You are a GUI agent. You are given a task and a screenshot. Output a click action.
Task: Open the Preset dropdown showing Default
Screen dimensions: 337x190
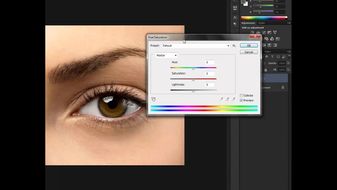[x=196, y=46]
